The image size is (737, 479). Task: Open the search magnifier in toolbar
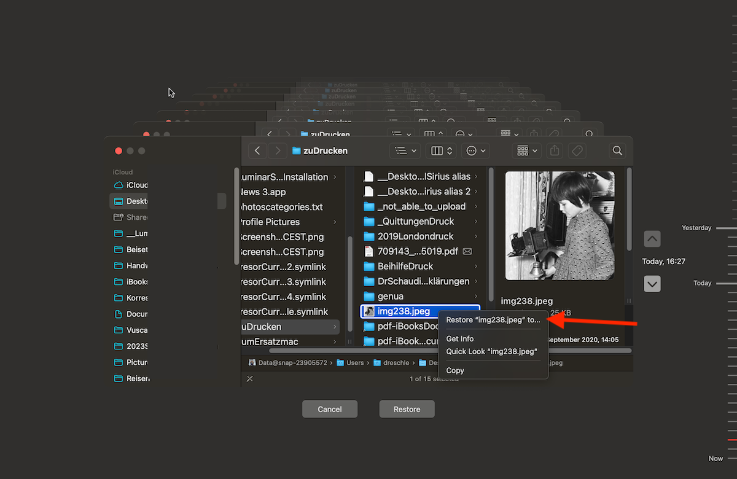point(617,150)
